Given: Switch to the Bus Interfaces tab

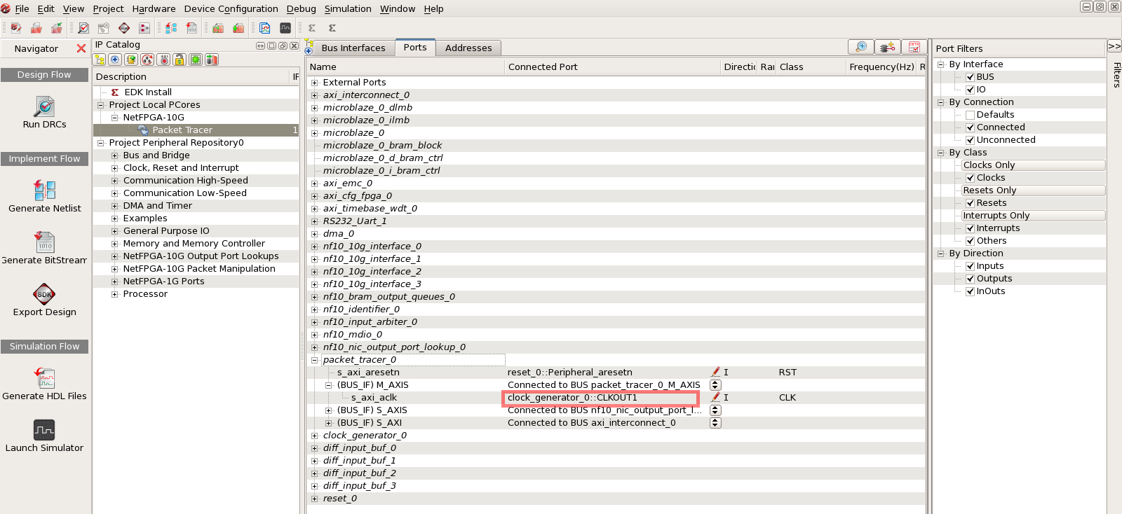Looking at the screenshot, I should pos(353,48).
